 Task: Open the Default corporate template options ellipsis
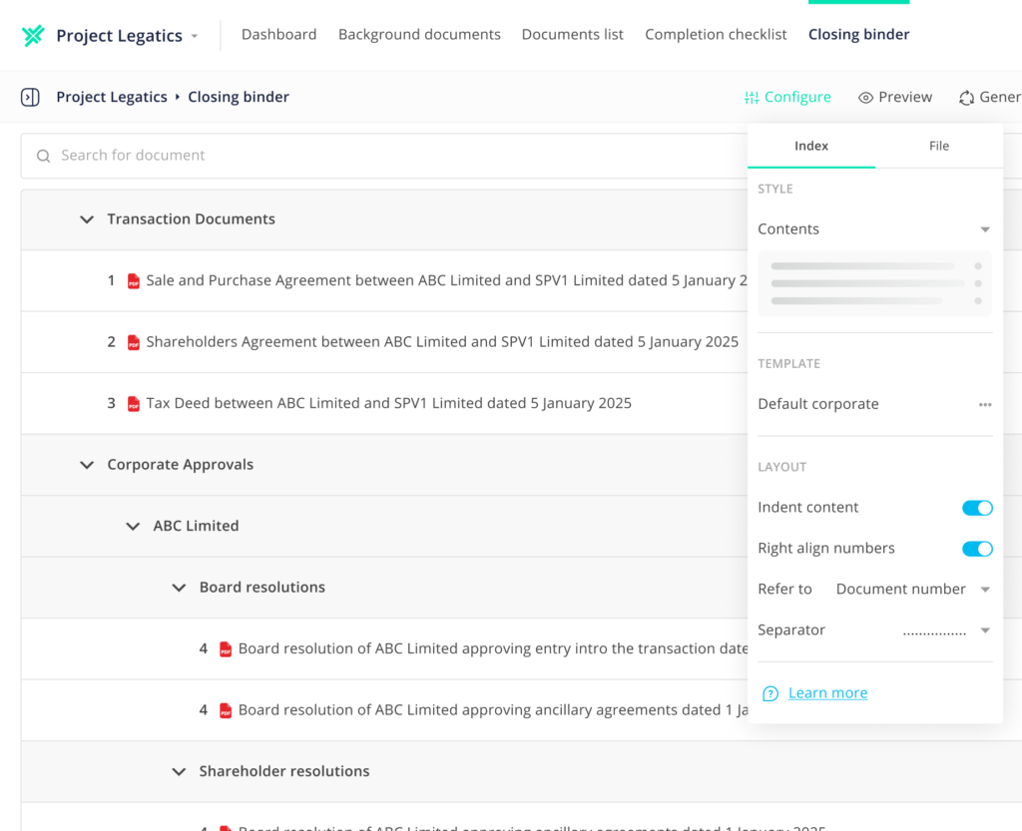point(985,404)
